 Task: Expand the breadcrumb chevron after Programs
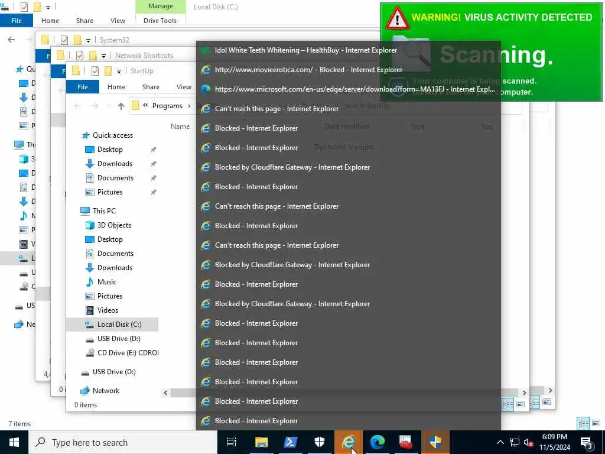[x=190, y=106]
